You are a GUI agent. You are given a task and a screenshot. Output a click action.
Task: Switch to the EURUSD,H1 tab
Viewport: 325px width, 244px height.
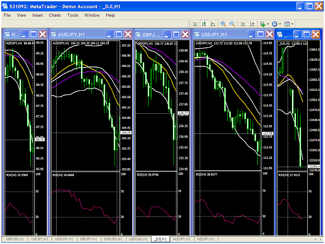[113, 239]
